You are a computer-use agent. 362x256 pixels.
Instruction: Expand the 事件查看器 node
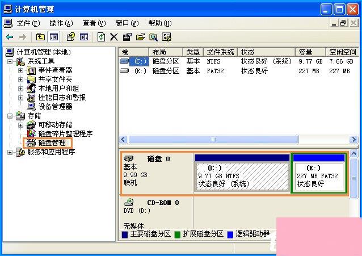click(x=20, y=70)
